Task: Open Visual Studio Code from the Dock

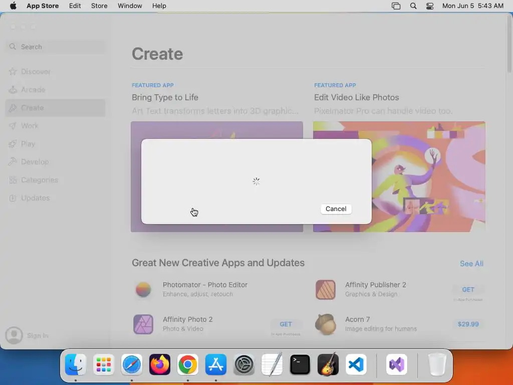Action: point(356,364)
